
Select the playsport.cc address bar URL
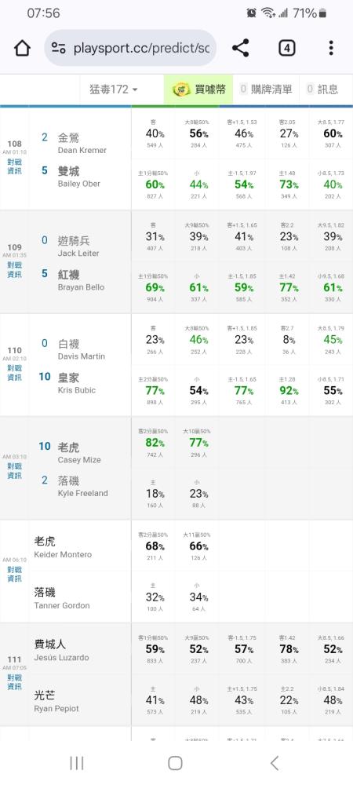pos(141,48)
